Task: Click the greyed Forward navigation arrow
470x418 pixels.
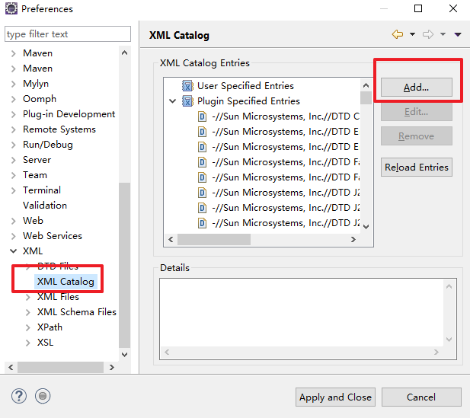Action: [x=428, y=34]
